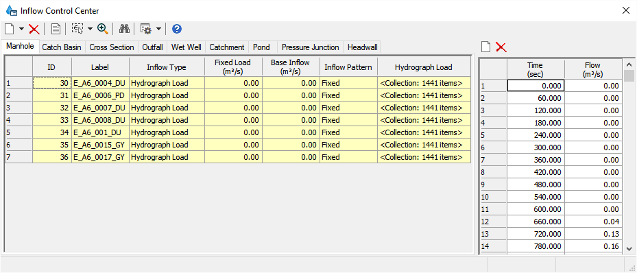The image size is (637, 273).
Task: Switch to the Pressure Junction tab
Action: 311,47
